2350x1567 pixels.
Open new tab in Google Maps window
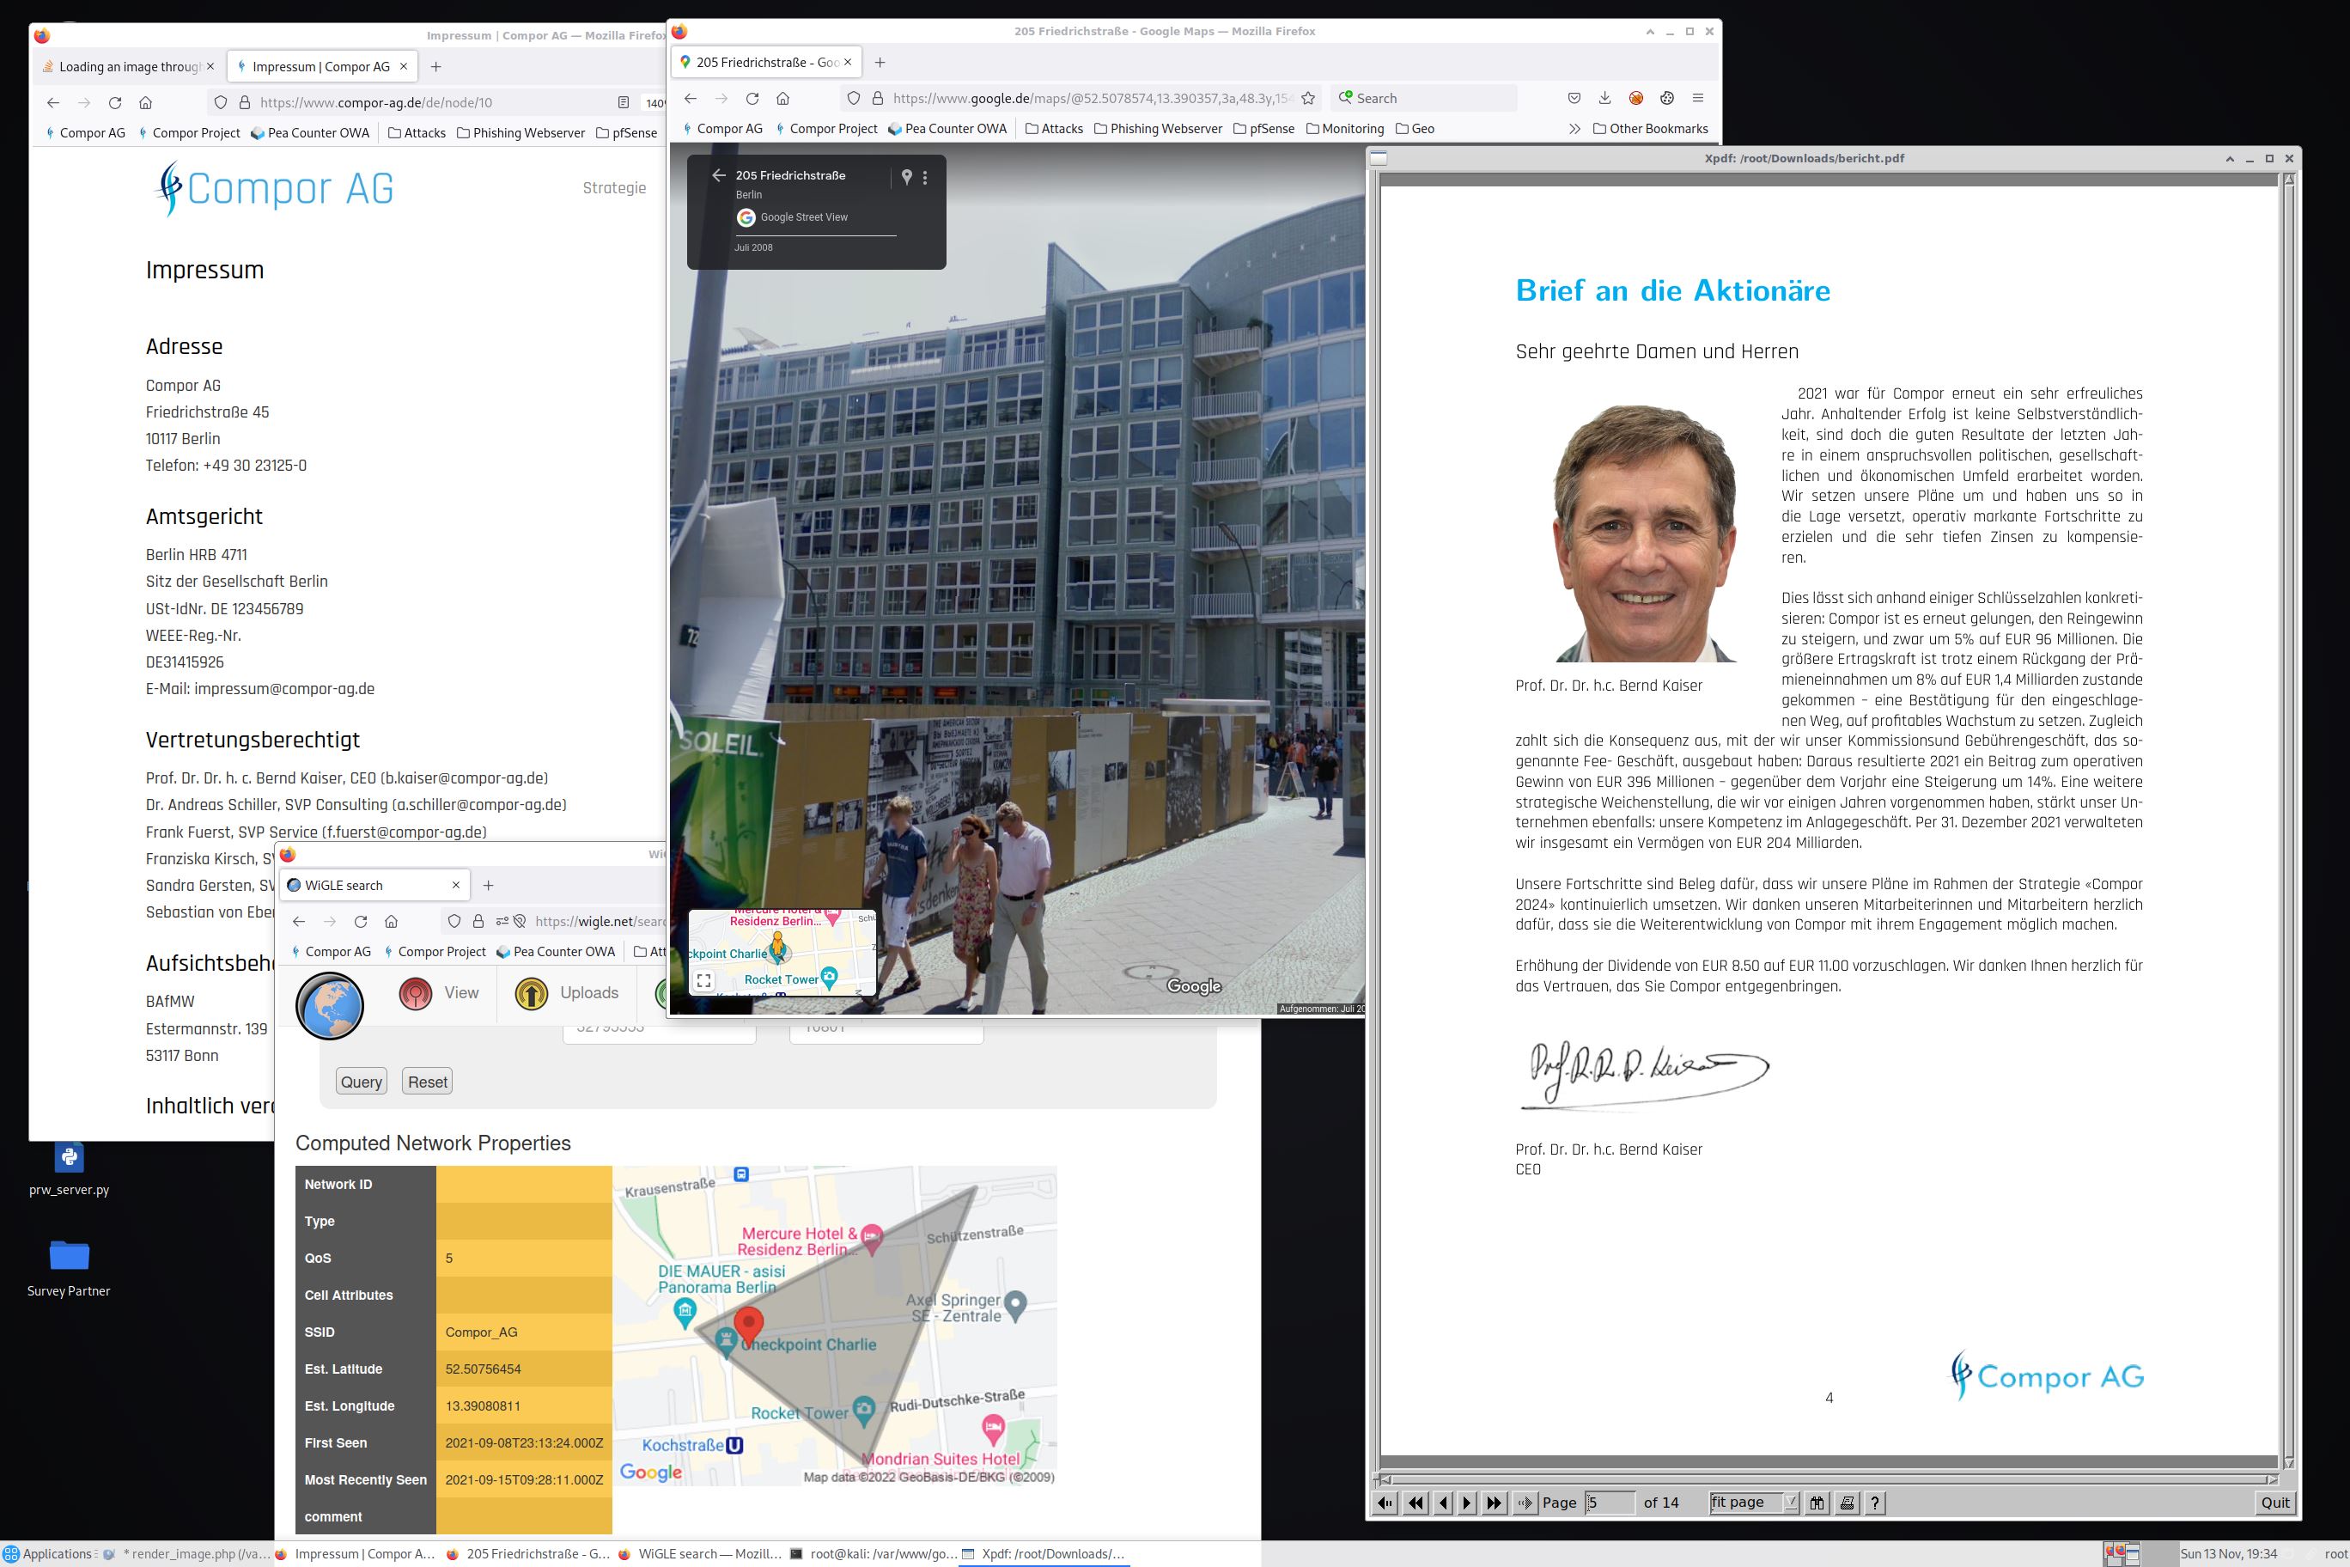880,62
